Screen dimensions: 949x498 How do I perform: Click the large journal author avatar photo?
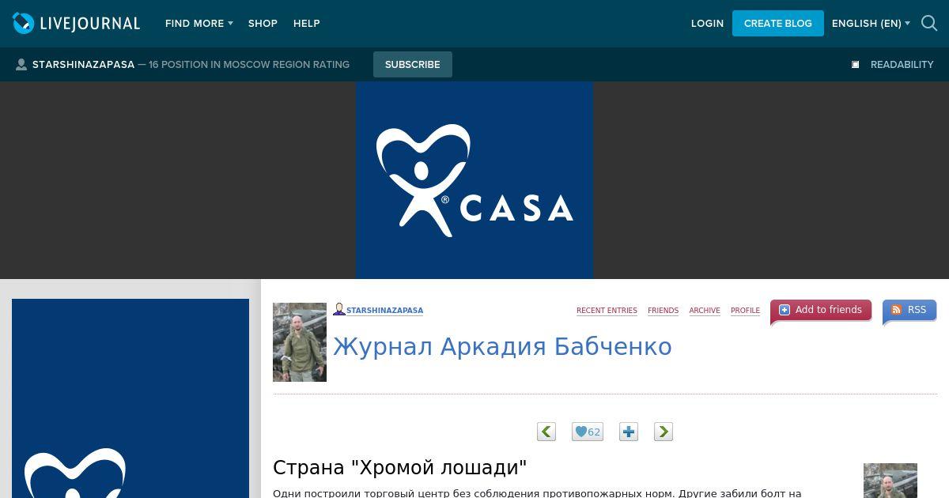pyautogui.click(x=300, y=342)
